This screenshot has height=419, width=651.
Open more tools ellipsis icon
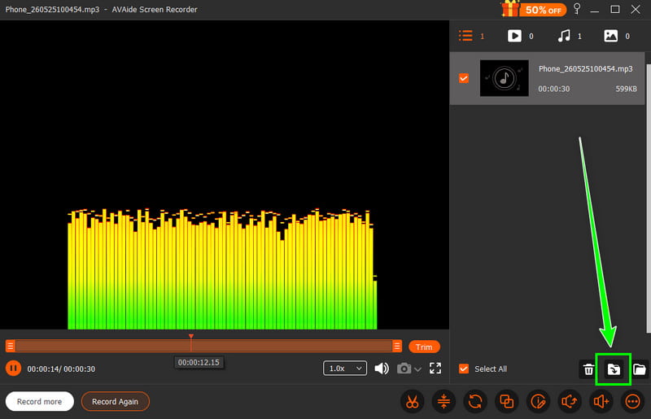pos(633,402)
